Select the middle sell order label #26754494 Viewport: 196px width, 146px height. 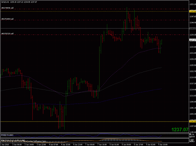[x=8, y=19]
